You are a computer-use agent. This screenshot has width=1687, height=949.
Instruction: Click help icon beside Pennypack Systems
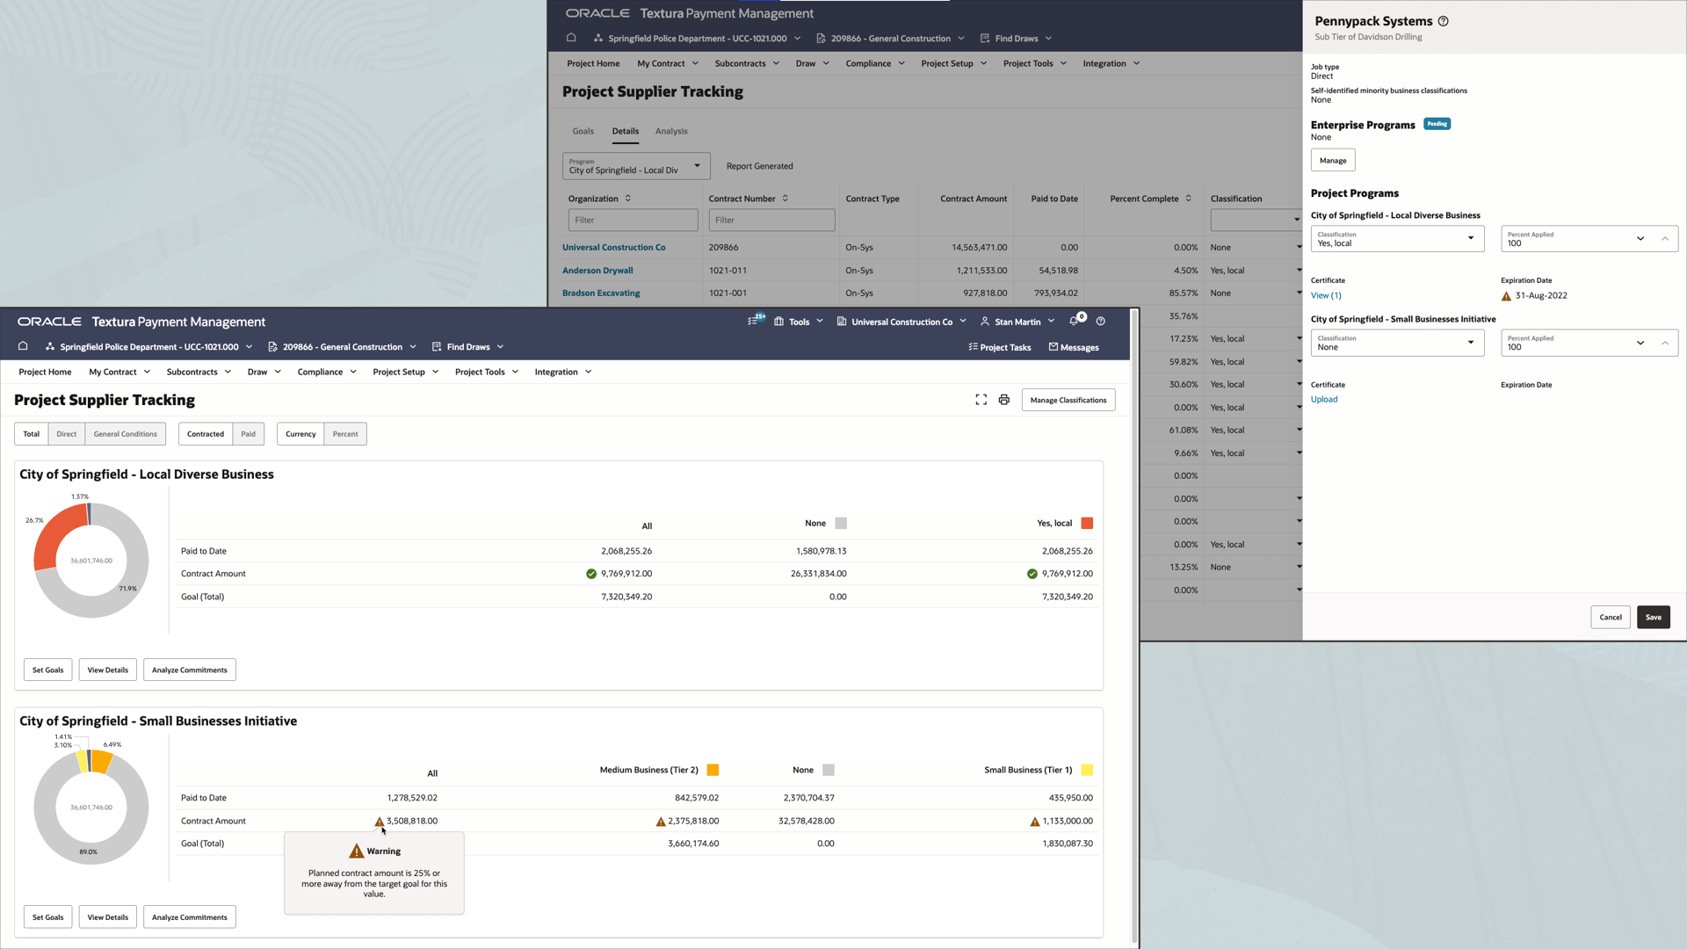click(1443, 21)
